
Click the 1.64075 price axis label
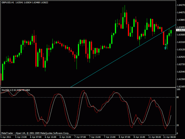point(181,12)
